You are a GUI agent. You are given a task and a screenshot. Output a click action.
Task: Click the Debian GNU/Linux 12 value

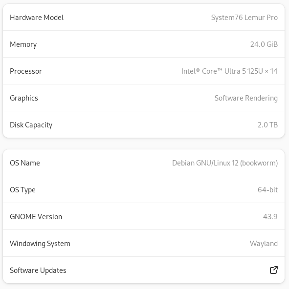tap(225, 163)
